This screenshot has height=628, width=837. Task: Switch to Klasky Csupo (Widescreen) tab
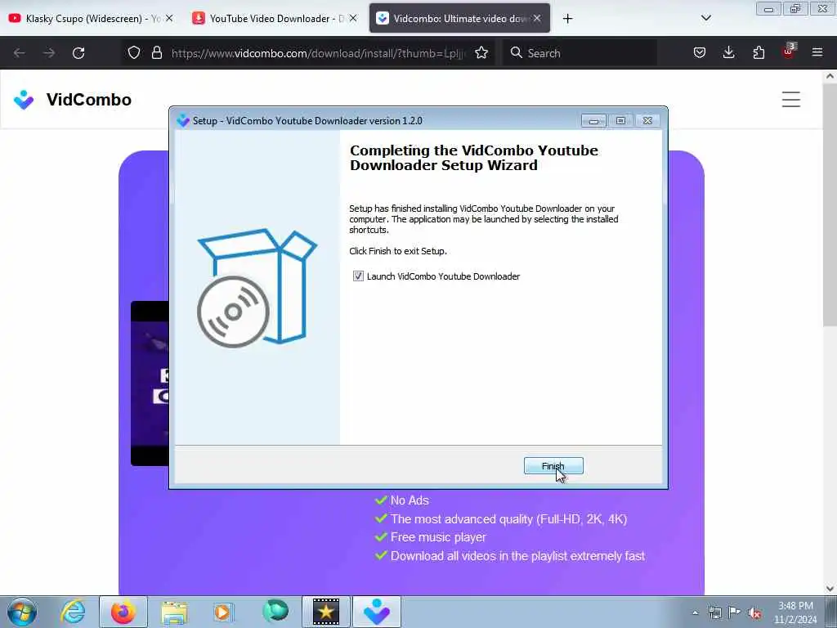(85, 18)
